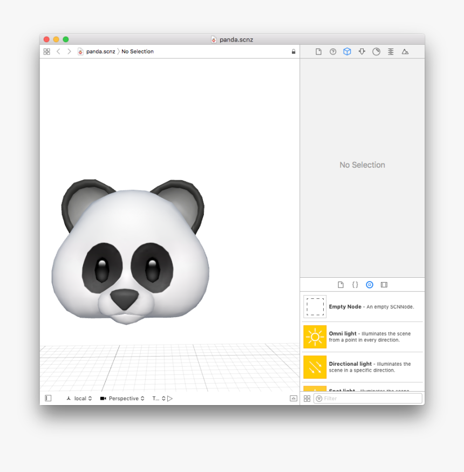Minimize the panda.scnz window
The width and height of the screenshot is (464, 472).
(x=56, y=39)
